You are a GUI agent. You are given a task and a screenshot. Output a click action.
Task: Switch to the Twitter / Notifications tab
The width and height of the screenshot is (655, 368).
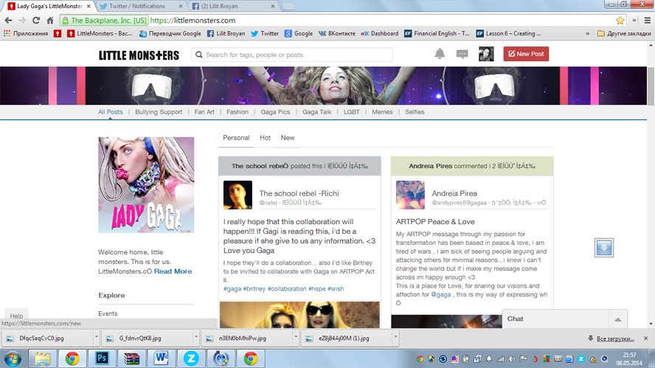(x=141, y=6)
